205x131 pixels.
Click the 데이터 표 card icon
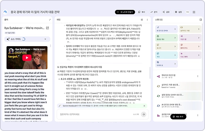tap(158, 62)
